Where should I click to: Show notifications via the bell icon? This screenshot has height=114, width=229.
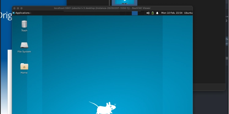tap(157, 13)
